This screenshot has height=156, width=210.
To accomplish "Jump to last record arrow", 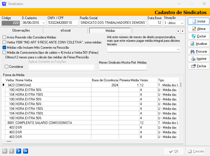I will pyautogui.click(x=26, y=151).
